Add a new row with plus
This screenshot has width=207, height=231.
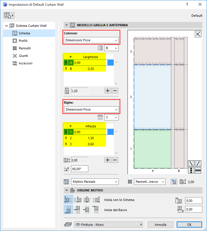click(x=108, y=160)
